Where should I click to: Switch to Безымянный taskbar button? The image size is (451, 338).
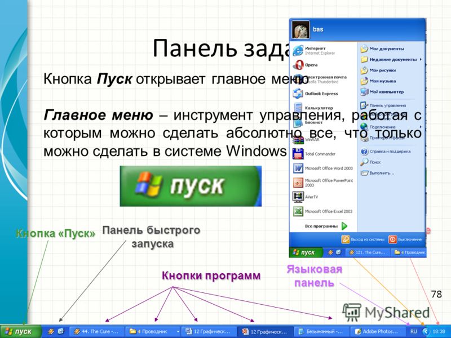point(321,331)
